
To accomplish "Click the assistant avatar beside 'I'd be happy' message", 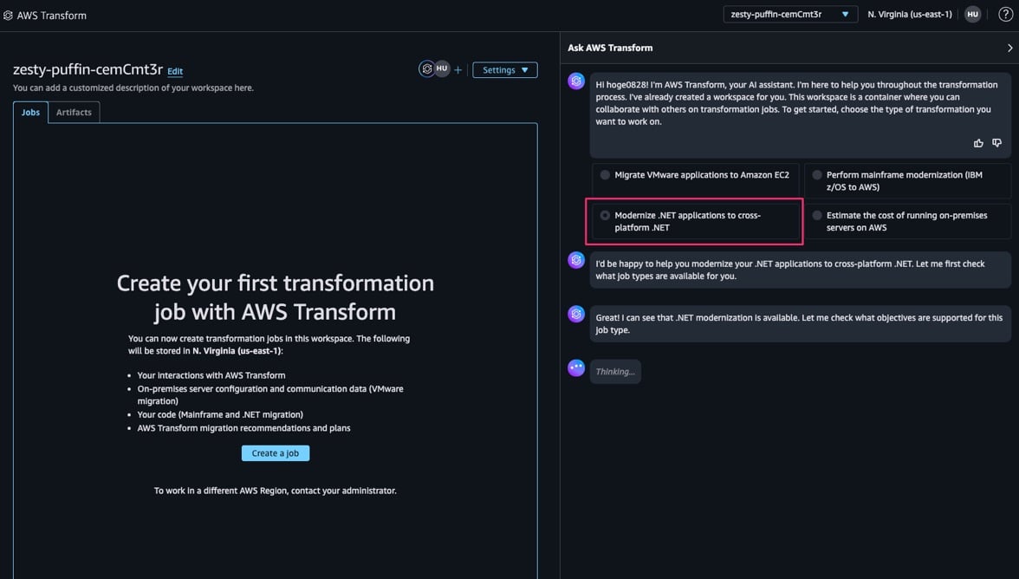I will tap(575, 260).
